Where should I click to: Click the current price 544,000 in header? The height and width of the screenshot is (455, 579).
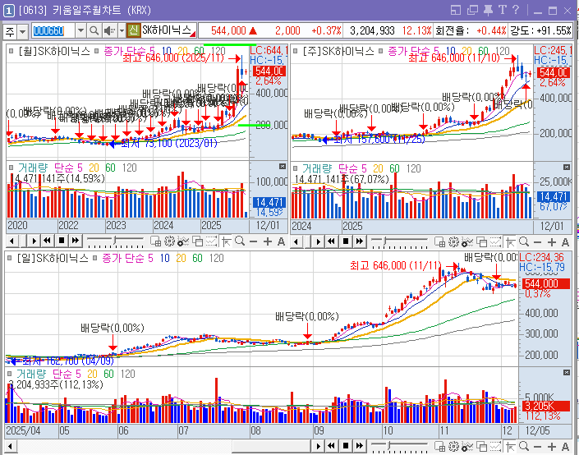click(x=228, y=30)
